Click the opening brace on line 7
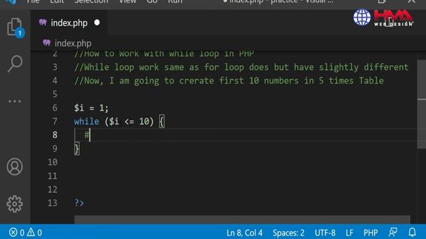This screenshot has height=239, width=426. coord(162,121)
